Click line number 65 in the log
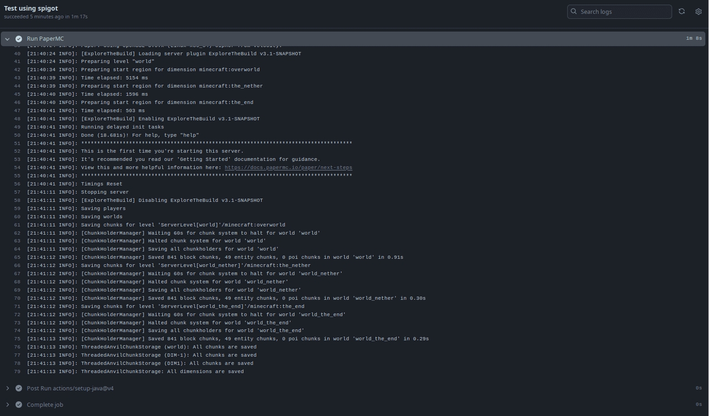709x416 pixels. (x=17, y=257)
